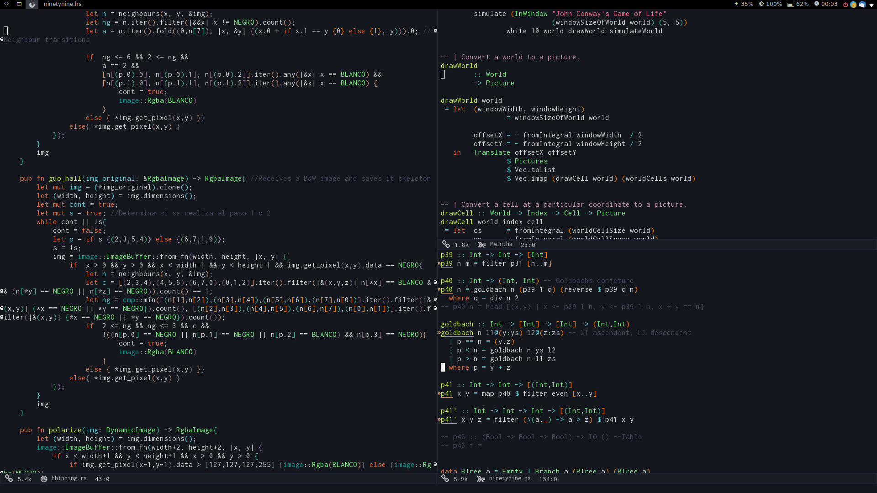Screen dimensions: 877x493
Task: Click the Main.hs buffer name in modeline
Action: [x=501, y=244]
